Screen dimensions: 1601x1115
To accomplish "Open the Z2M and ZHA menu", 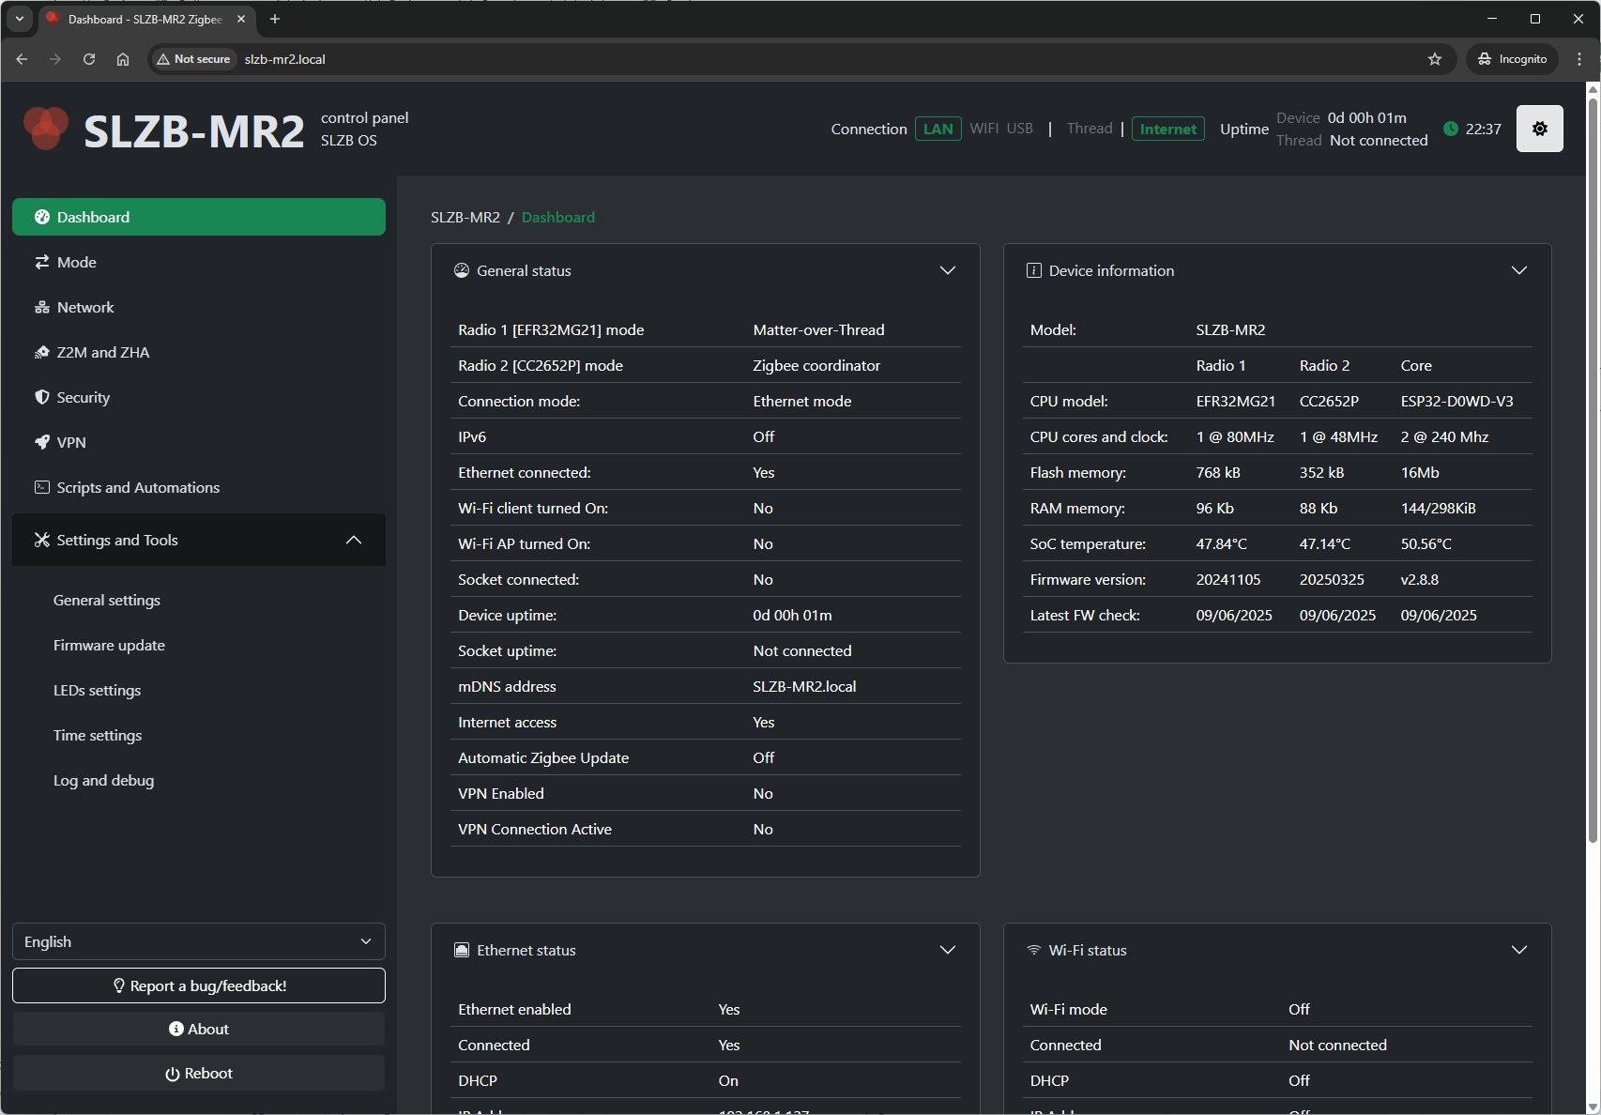I will (103, 352).
